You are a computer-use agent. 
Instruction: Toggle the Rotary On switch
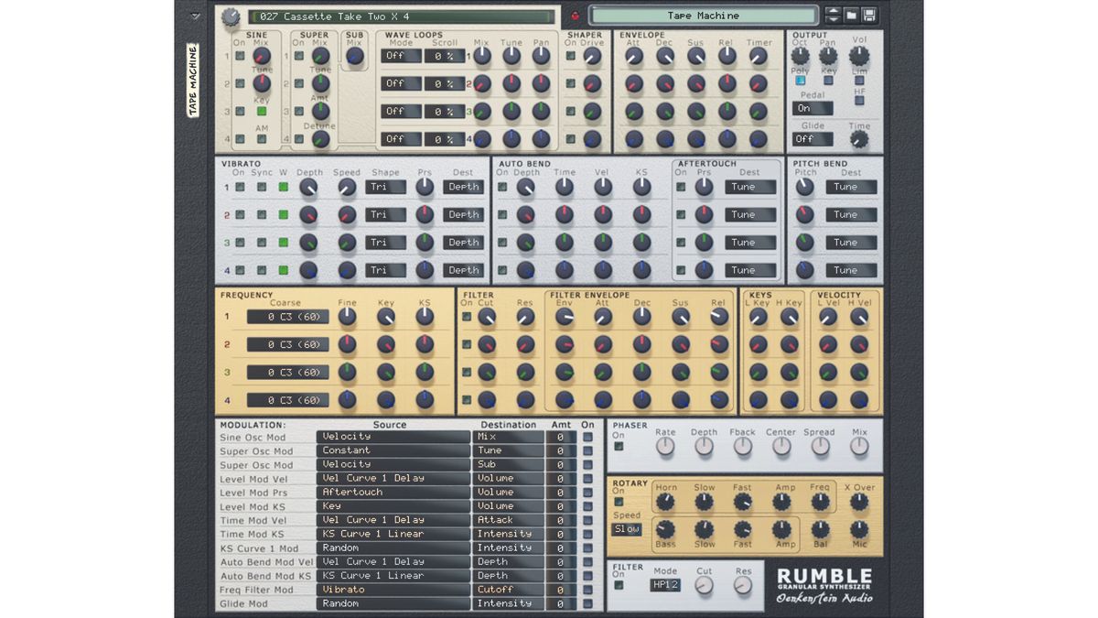pos(619,502)
